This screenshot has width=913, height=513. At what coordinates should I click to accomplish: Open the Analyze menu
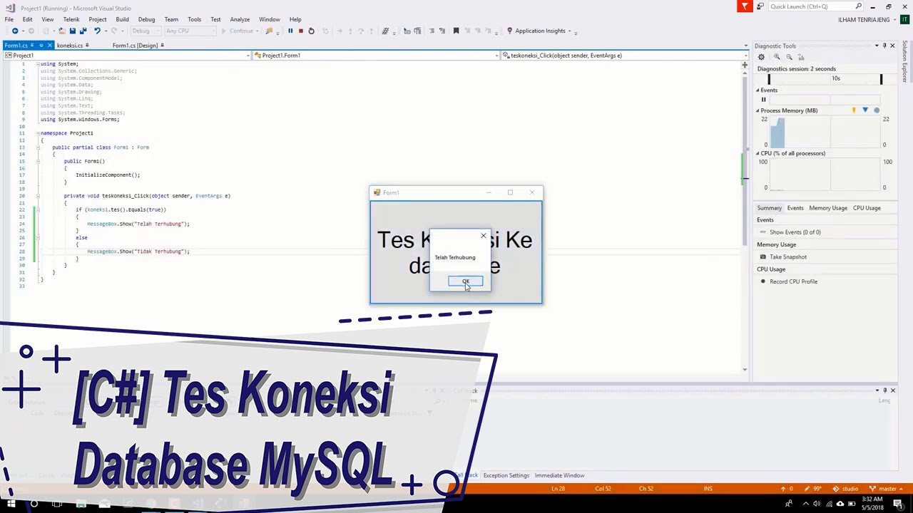[240, 19]
